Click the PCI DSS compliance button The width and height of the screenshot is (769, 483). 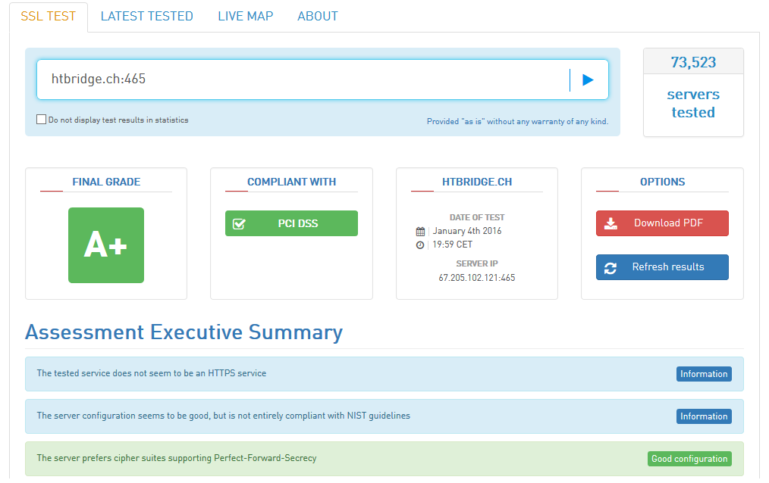tap(291, 223)
